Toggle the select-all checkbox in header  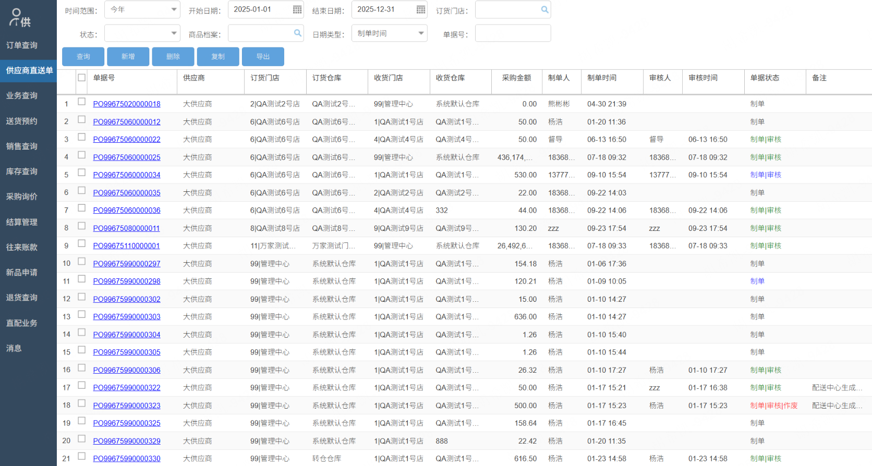[81, 78]
